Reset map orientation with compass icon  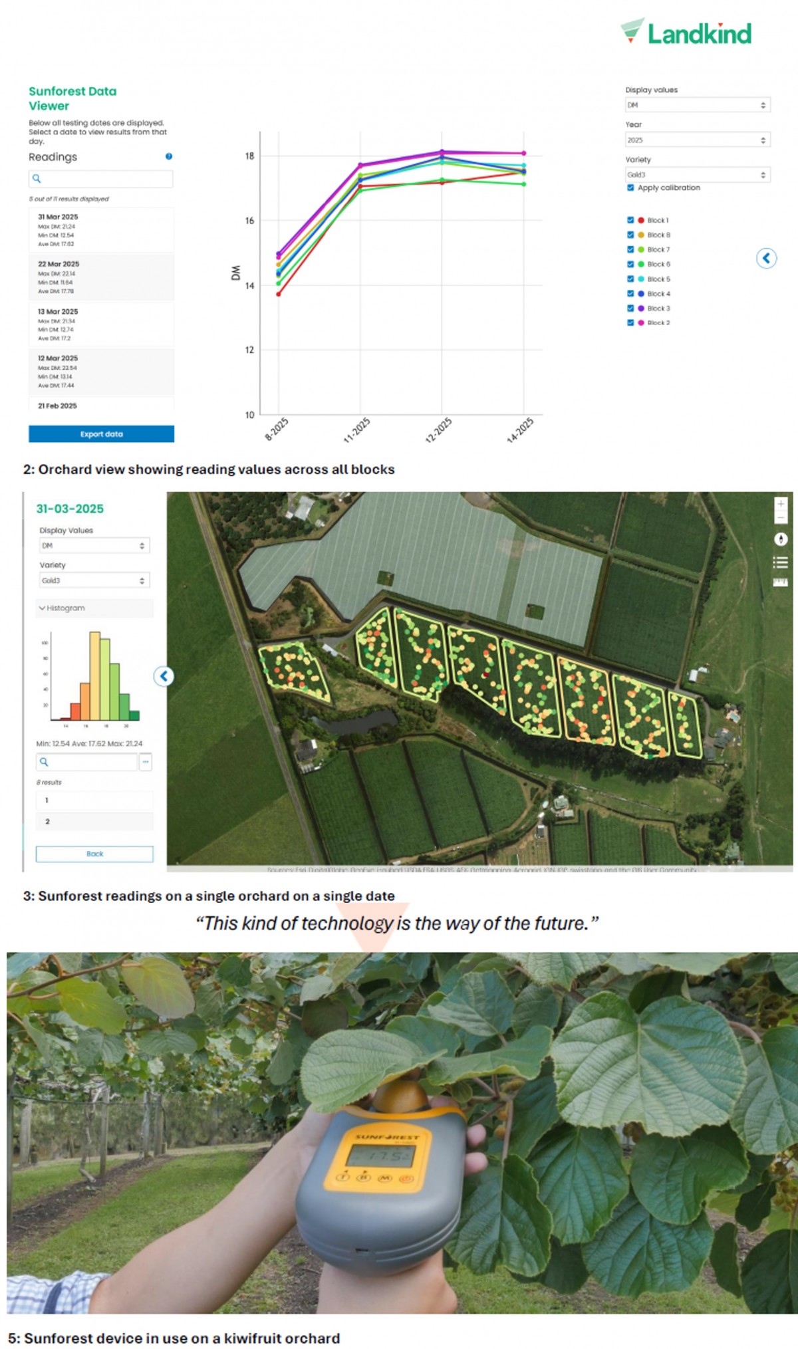781,539
